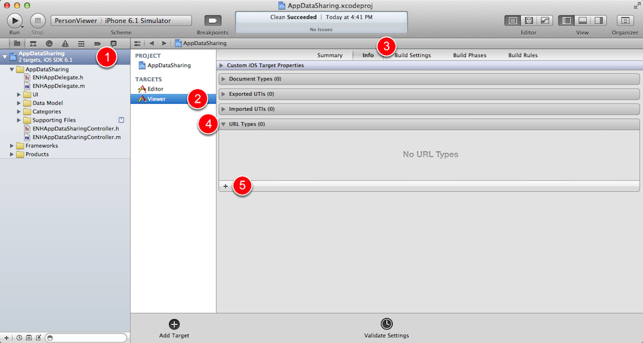Expand the Categories folder
Viewport: 643px width, 343px height.
tap(19, 111)
